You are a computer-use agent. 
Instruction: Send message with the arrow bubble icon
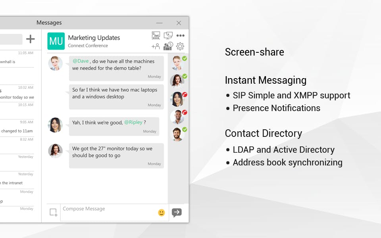tap(177, 213)
